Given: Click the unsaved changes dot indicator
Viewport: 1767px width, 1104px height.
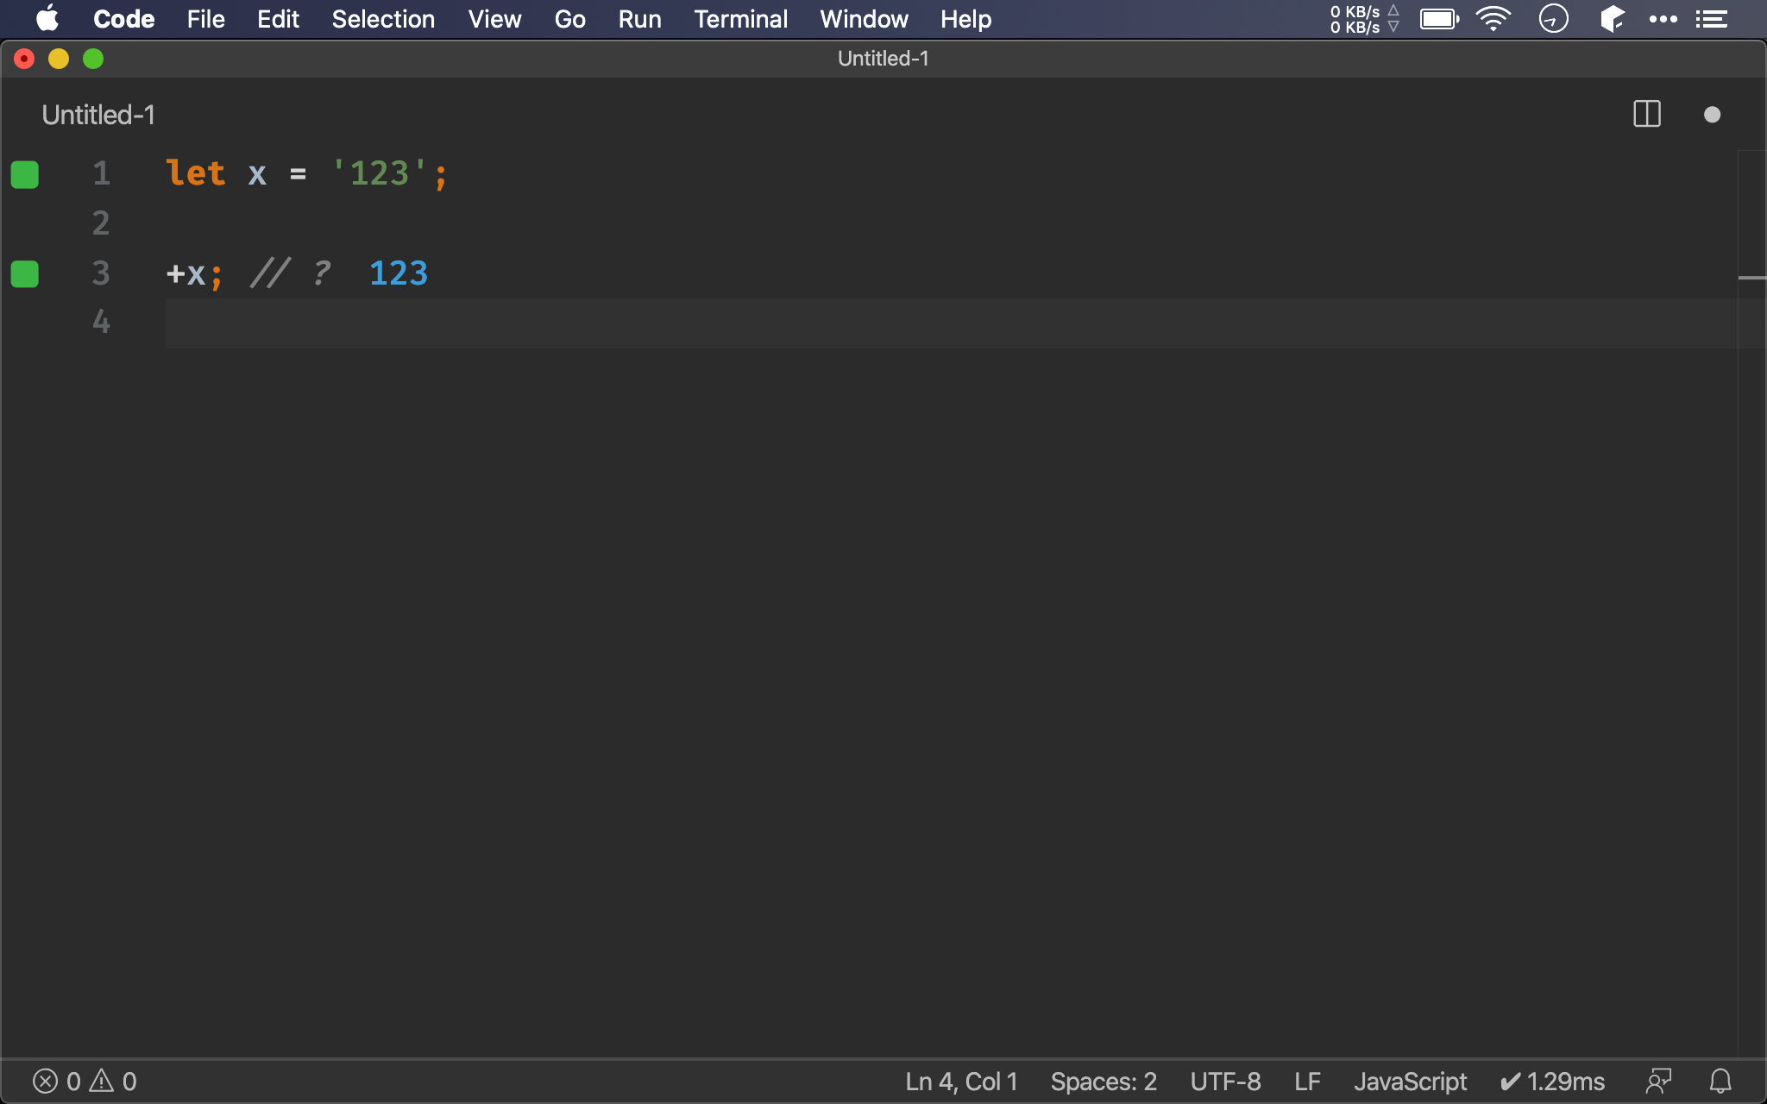Looking at the screenshot, I should 1712,115.
